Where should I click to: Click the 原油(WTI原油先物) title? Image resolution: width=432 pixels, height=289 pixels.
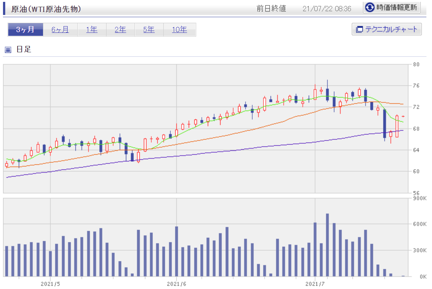click(46, 9)
